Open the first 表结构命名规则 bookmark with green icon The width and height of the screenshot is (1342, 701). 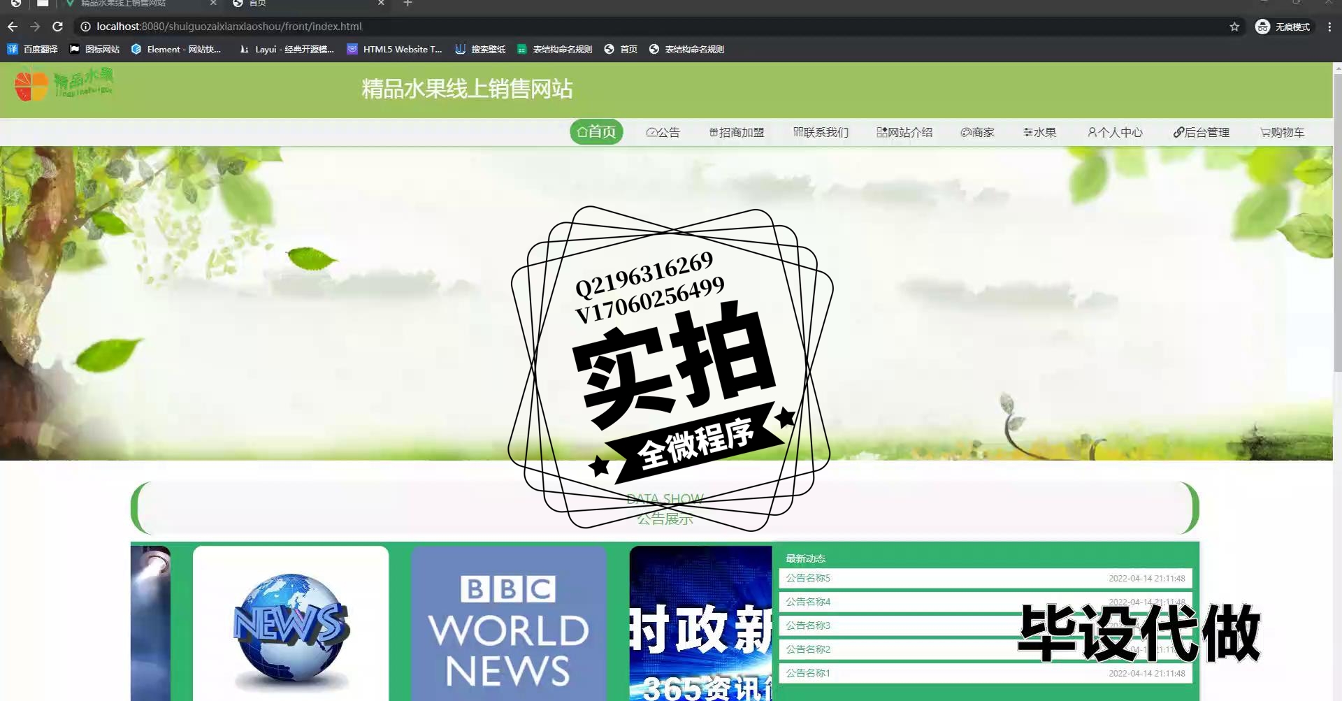(x=554, y=49)
